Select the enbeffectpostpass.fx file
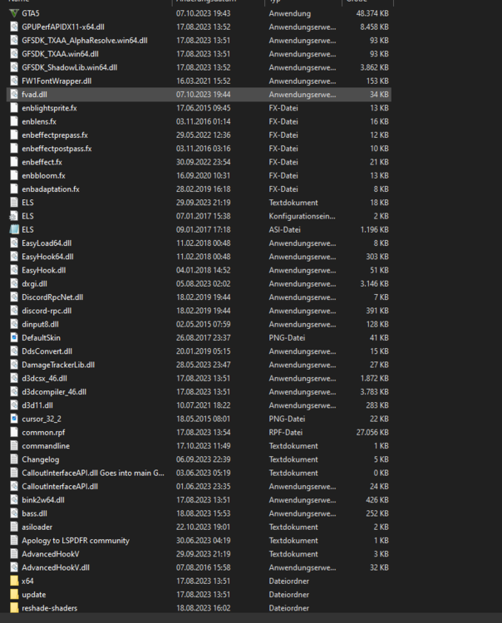 pyautogui.click(x=57, y=149)
